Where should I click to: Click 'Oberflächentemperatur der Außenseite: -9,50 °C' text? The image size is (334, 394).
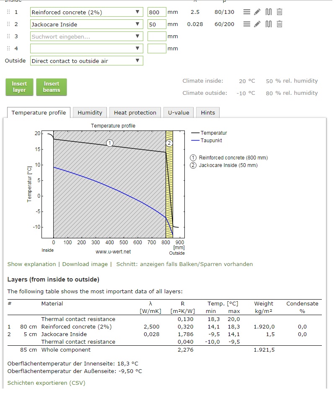(x=75, y=371)
